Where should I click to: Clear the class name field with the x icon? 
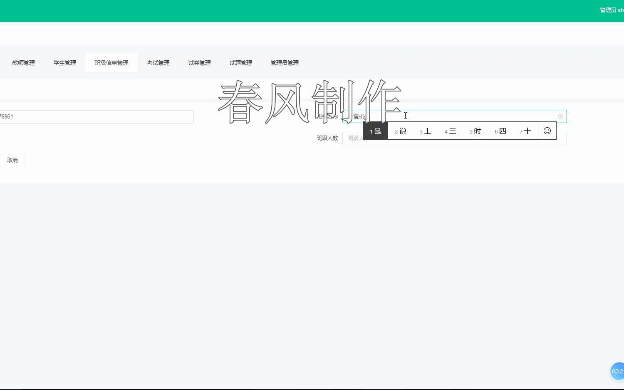(x=560, y=116)
